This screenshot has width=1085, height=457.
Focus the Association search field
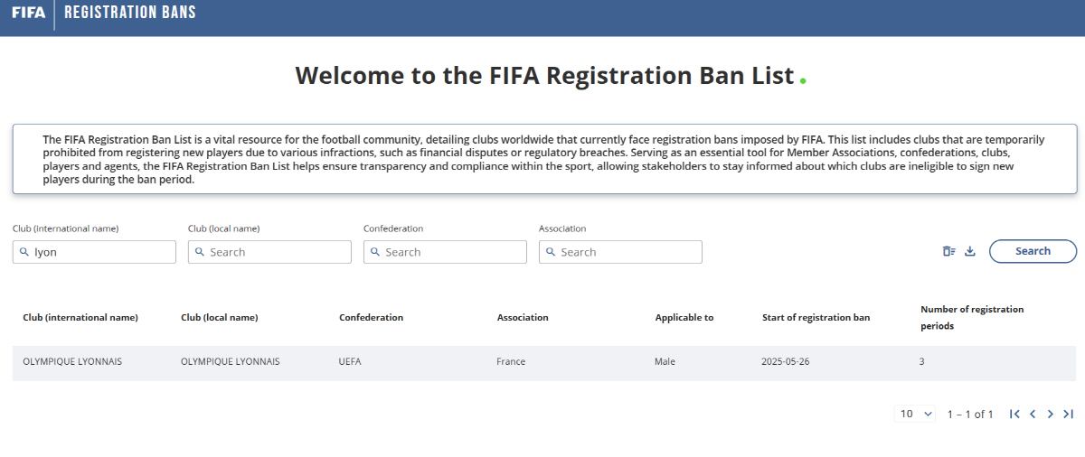620,252
